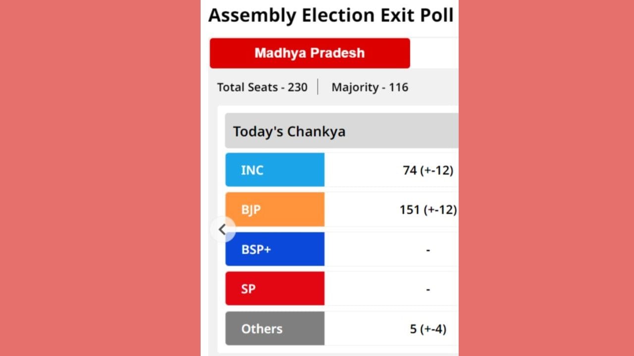Select the red SP party label
This screenshot has height=356, width=634.
[x=275, y=289]
